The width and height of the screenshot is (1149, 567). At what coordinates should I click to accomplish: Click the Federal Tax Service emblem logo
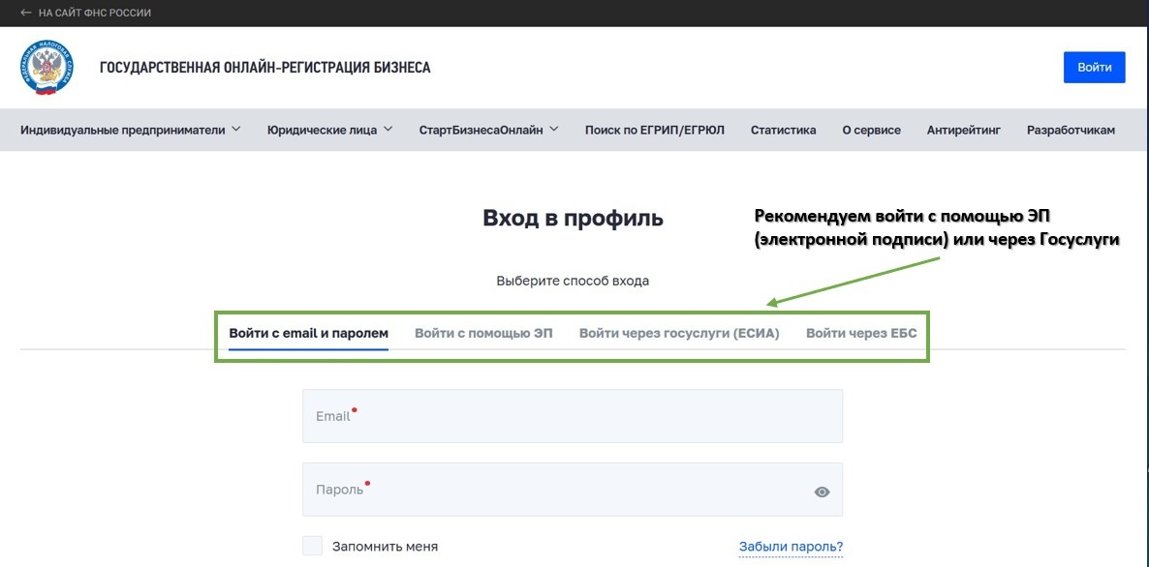(47, 68)
